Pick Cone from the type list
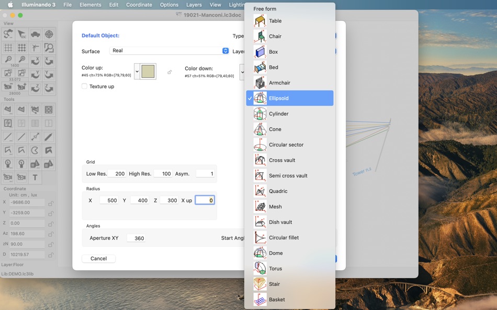The height and width of the screenshot is (310, 497). pyautogui.click(x=290, y=129)
